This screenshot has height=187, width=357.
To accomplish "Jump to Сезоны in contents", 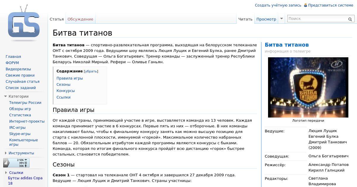I will [63, 84].
